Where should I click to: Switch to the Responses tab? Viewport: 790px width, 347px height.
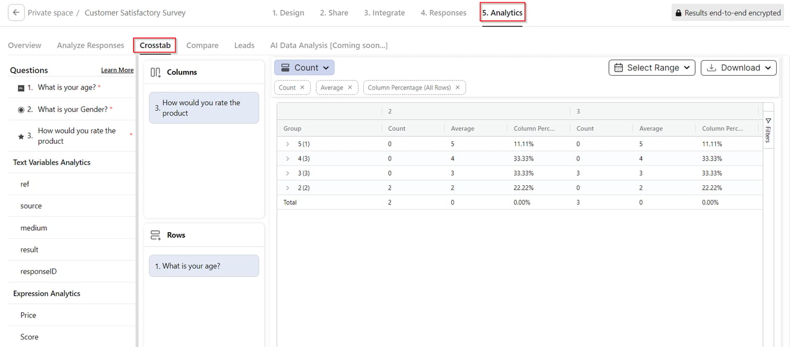pos(443,13)
